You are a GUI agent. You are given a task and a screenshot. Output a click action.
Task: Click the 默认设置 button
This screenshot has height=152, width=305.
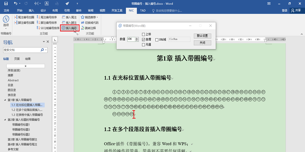202,36
